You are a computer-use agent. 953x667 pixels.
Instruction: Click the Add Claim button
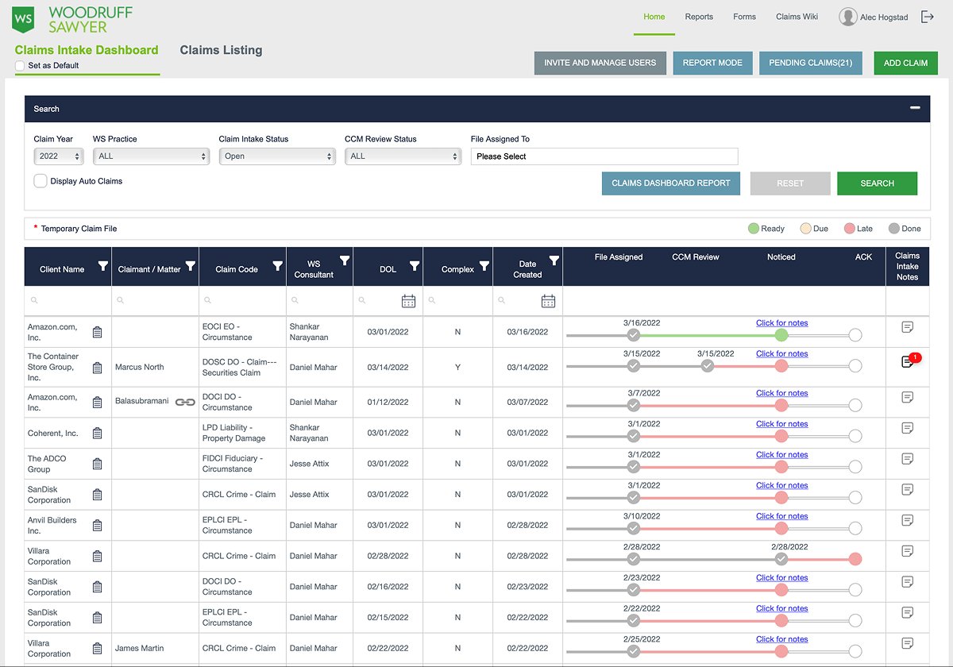point(905,63)
